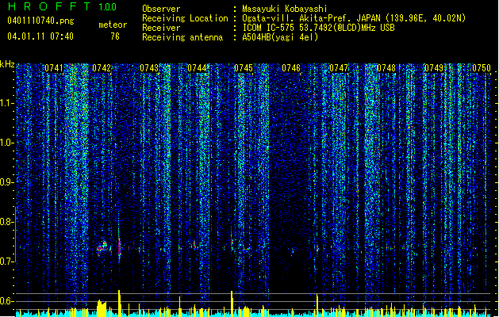
Task: Click the kHz axis unit label
Action: click(x=7, y=64)
